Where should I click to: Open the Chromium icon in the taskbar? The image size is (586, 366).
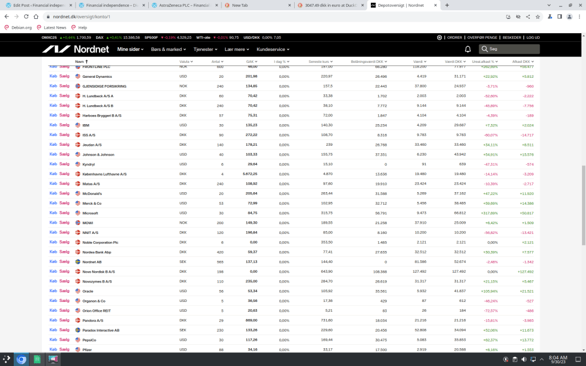[x=21, y=359]
